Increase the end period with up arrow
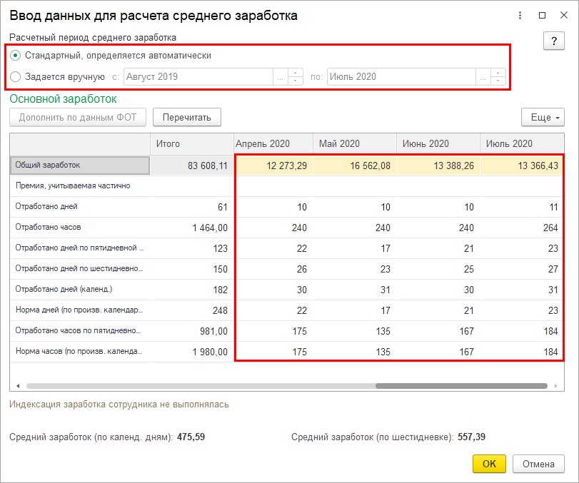This screenshot has width=579, height=483. pyautogui.click(x=498, y=73)
